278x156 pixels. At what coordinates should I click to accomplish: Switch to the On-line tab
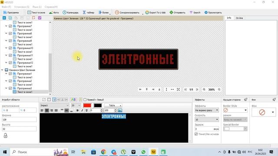[239, 18]
